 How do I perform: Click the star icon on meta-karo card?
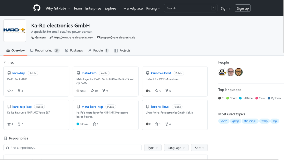coord(92,91)
